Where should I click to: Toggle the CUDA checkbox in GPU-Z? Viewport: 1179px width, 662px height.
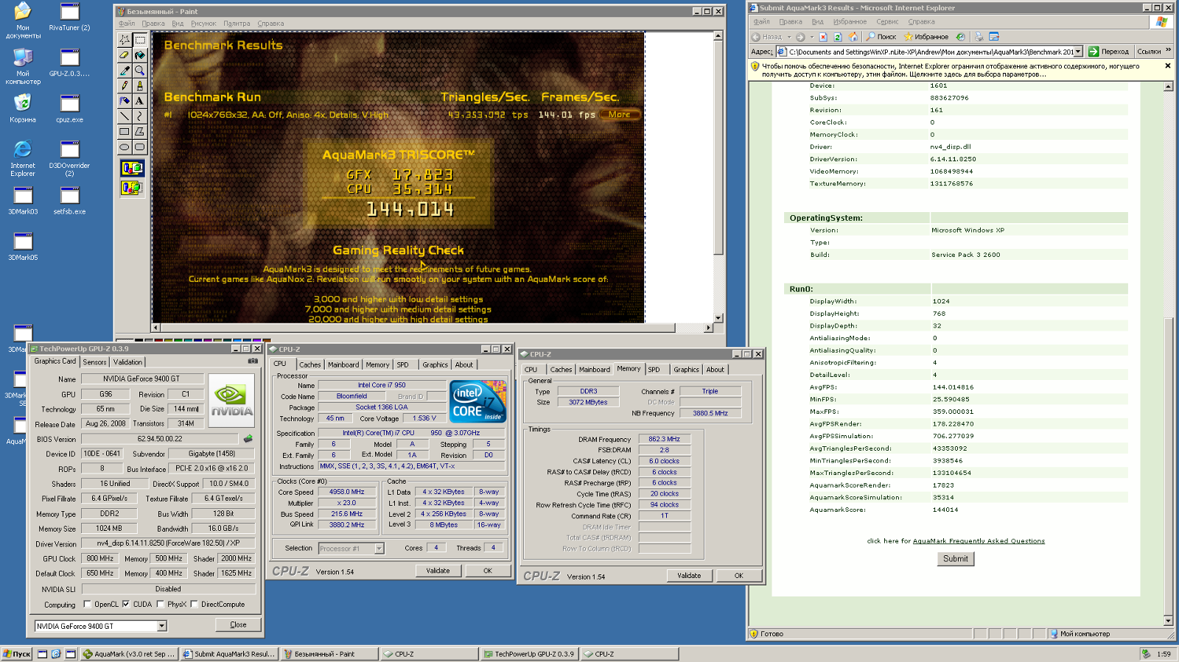pyautogui.click(x=126, y=605)
